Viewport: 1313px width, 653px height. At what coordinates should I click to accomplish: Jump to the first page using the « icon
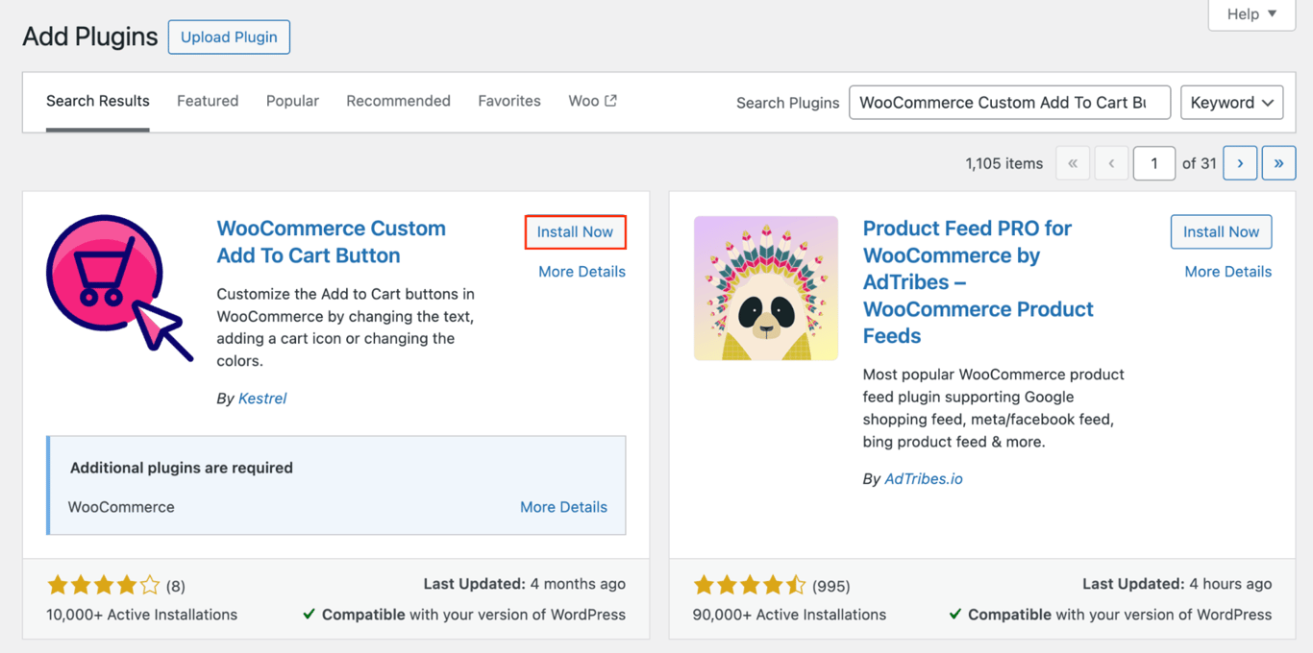click(x=1073, y=162)
